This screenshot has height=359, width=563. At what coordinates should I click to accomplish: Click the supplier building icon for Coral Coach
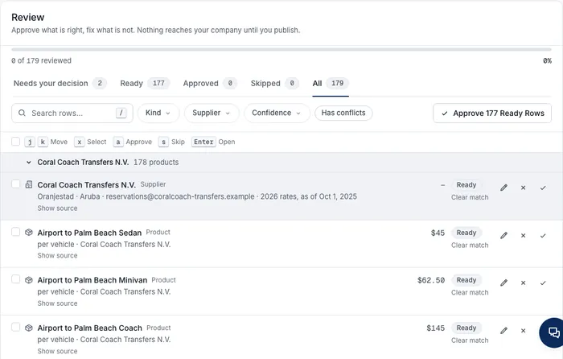point(29,184)
